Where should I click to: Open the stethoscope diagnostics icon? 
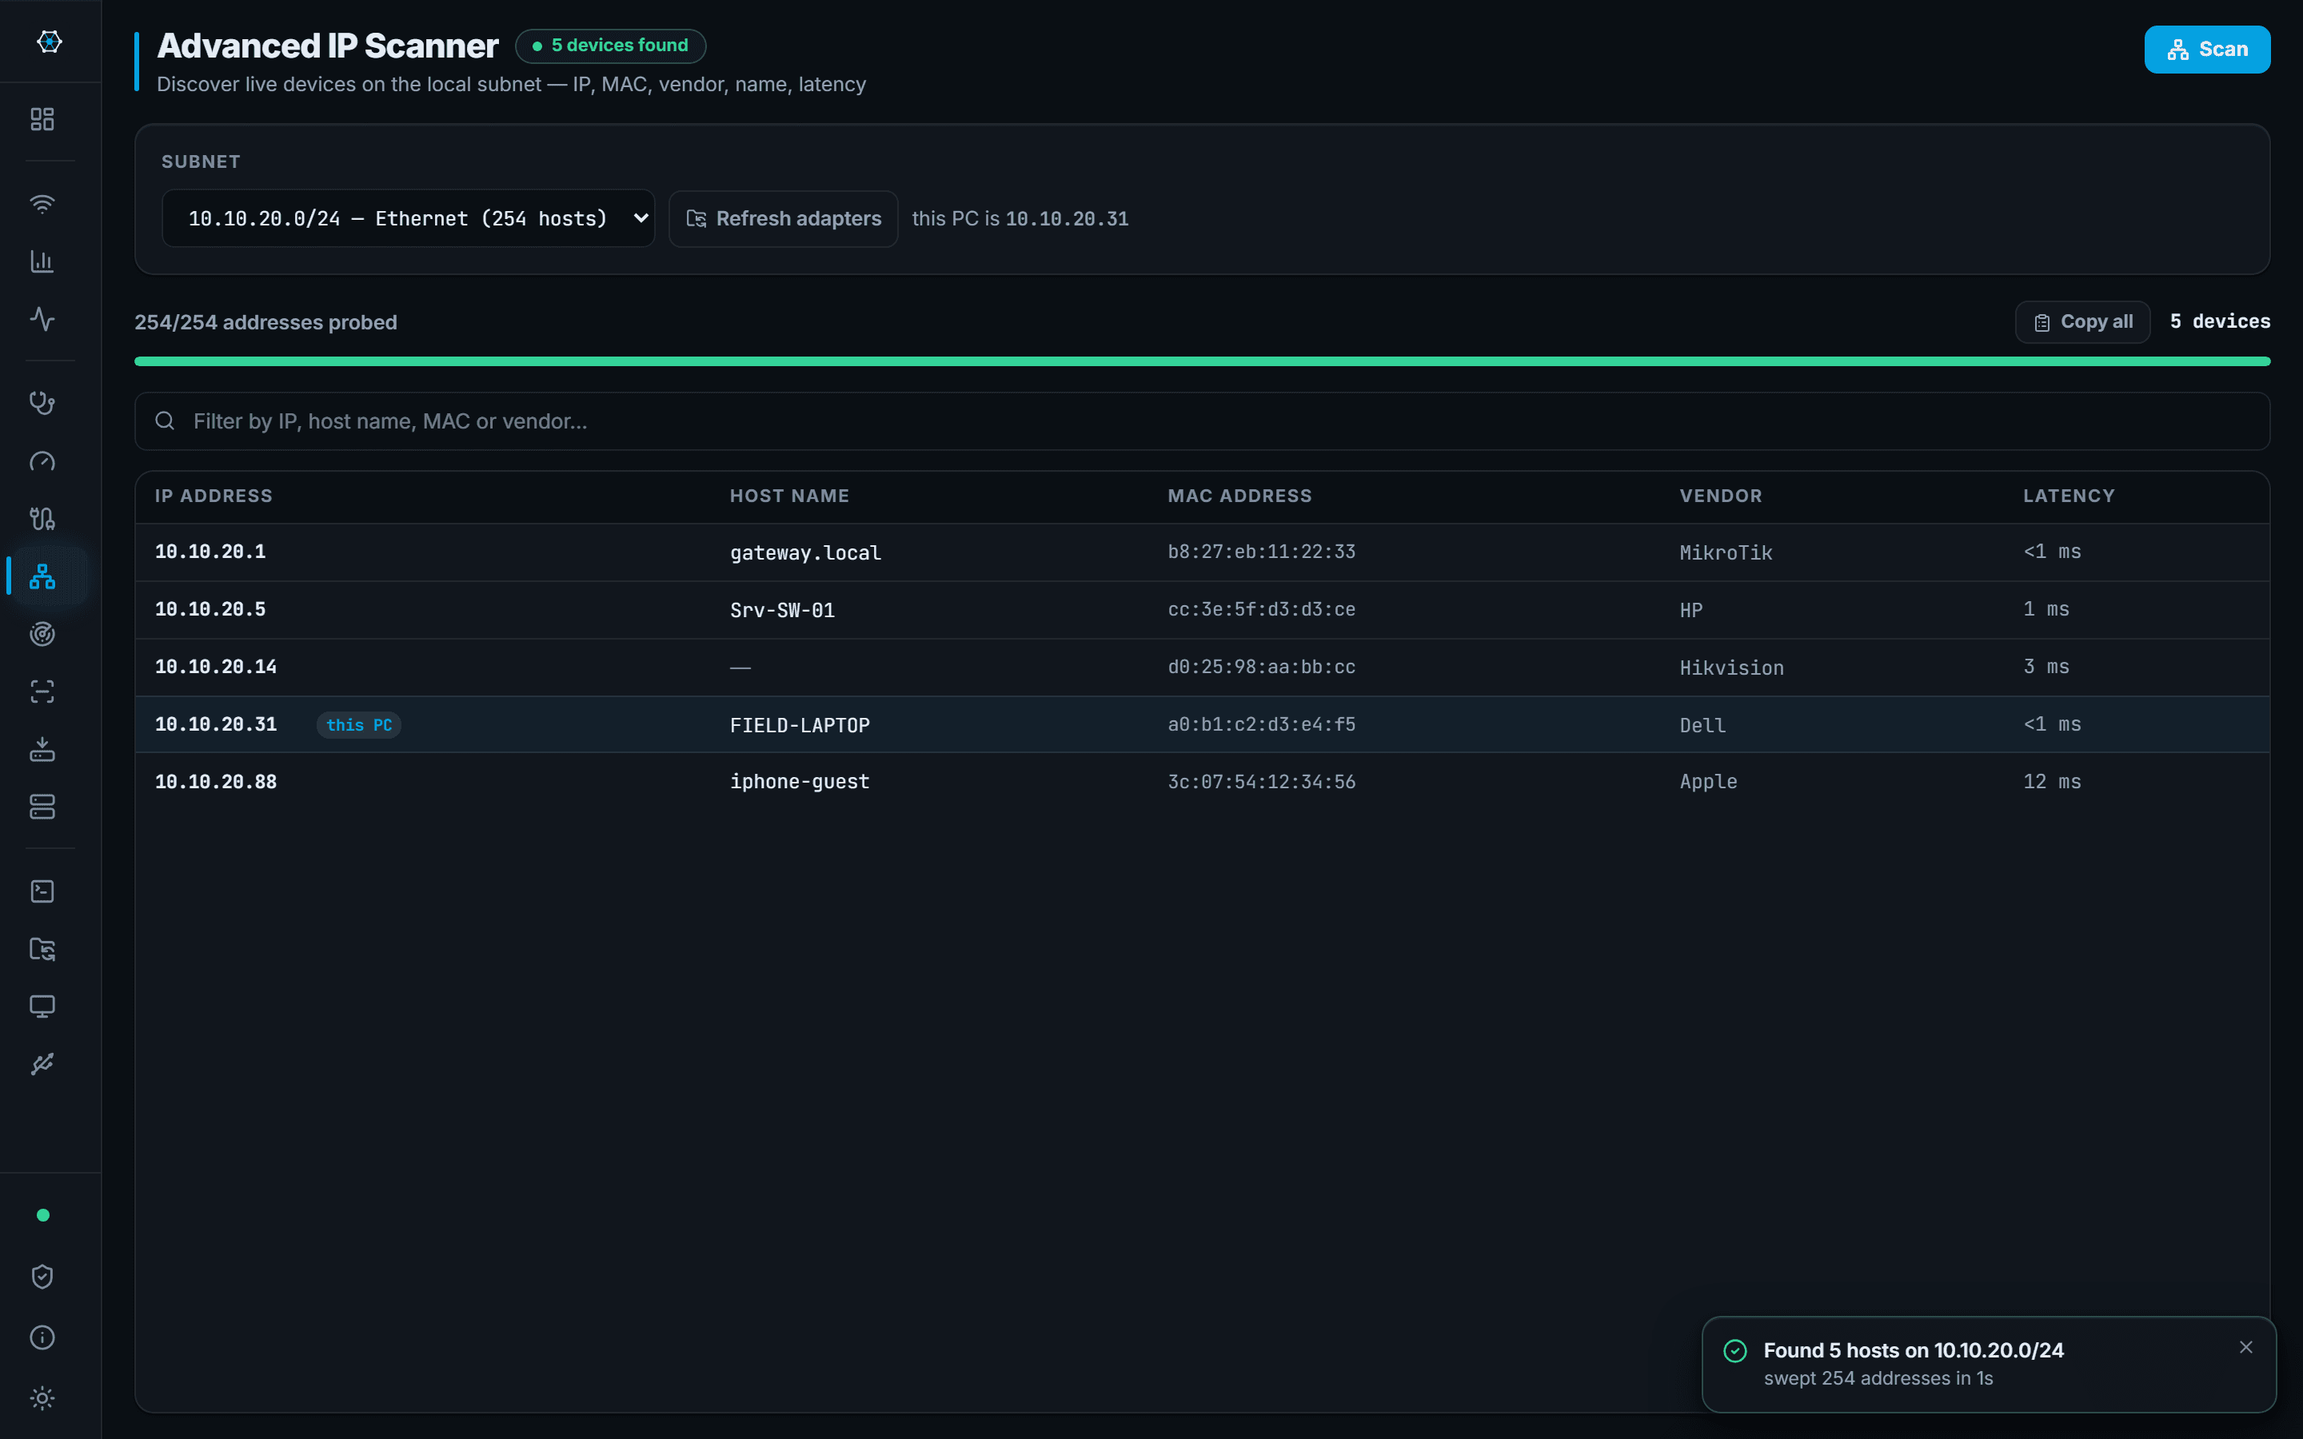pos(42,403)
